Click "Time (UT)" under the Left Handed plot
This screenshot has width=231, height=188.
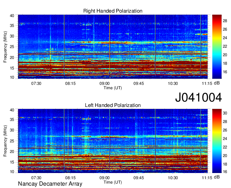(113, 182)
